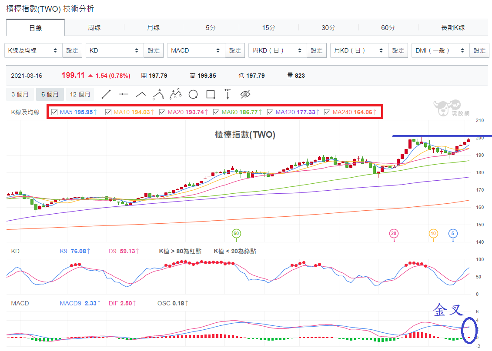Click the pink 20 MA marker

(394, 233)
